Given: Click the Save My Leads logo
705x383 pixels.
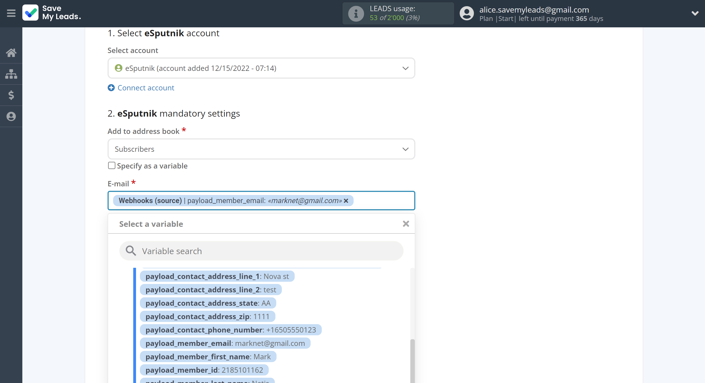Looking at the screenshot, I should tap(52, 13).
